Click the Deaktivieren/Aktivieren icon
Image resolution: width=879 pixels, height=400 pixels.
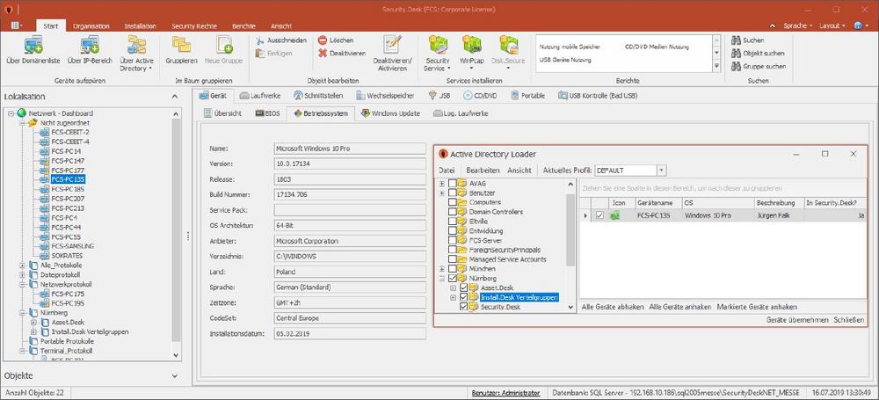392,46
